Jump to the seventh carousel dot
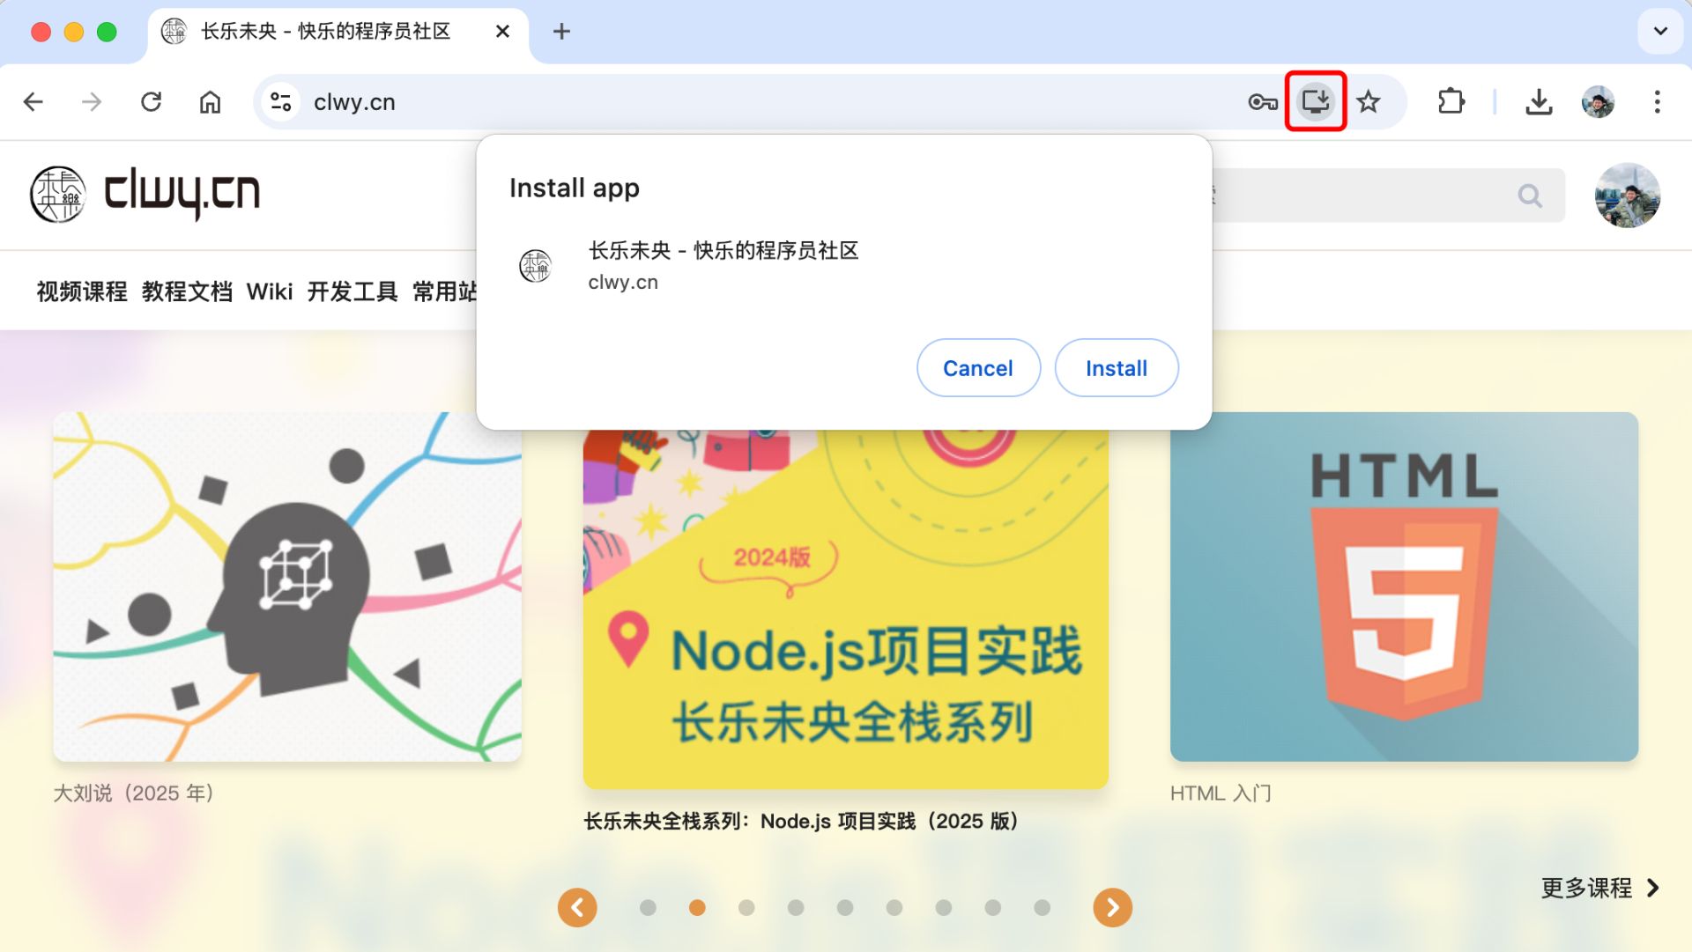This screenshot has width=1692, height=952. pos(944,907)
